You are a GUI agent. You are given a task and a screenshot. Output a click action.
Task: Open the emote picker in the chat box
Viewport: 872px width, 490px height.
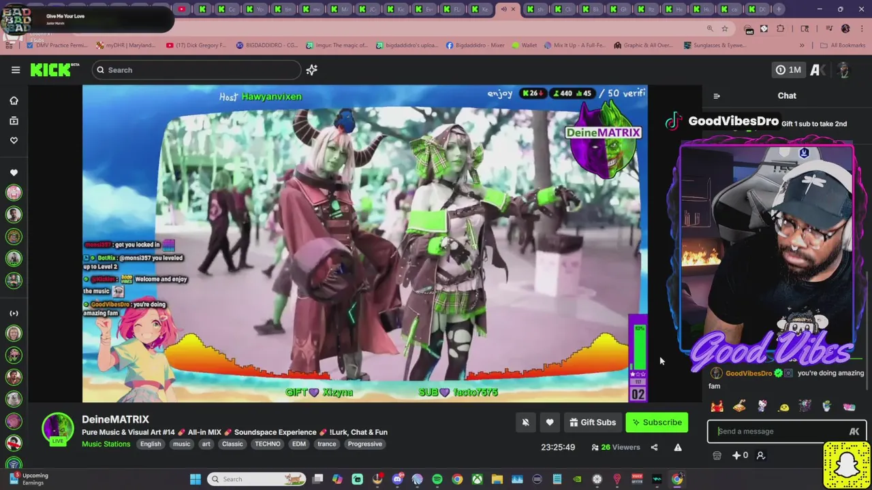[854, 431]
